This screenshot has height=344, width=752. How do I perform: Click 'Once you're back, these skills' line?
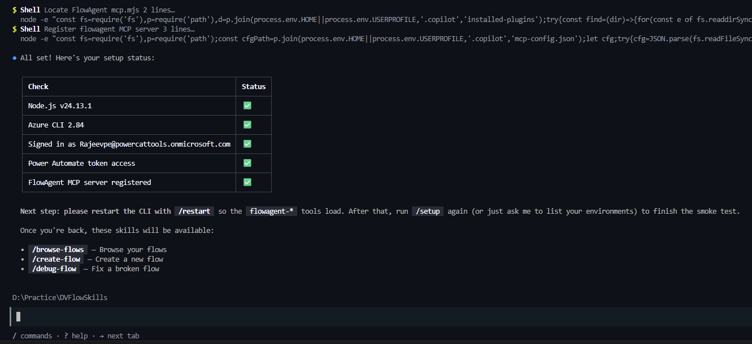117,230
